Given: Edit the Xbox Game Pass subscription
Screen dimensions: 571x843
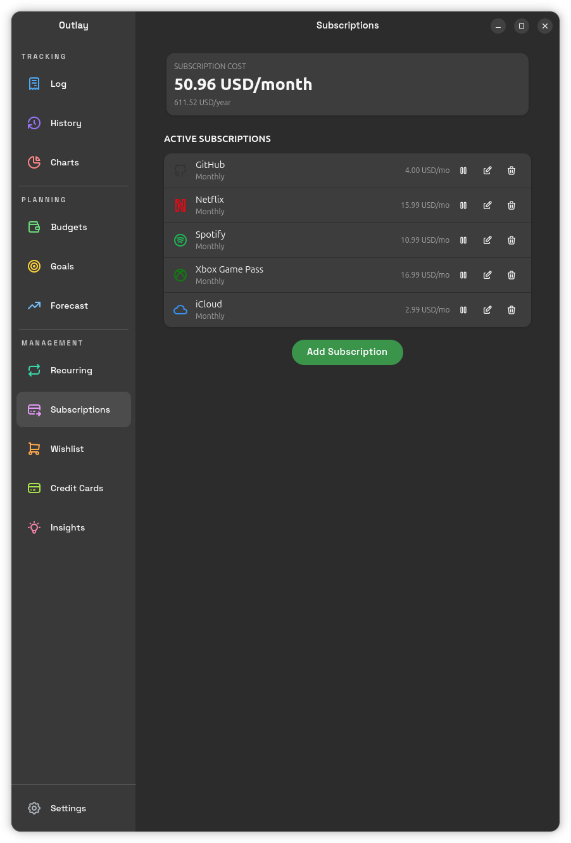Looking at the screenshot, I should [487, 275].
